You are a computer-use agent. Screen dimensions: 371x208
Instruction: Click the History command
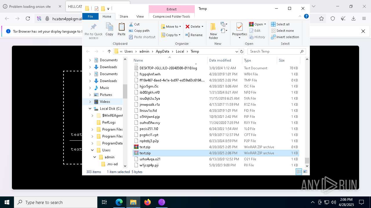257,37
